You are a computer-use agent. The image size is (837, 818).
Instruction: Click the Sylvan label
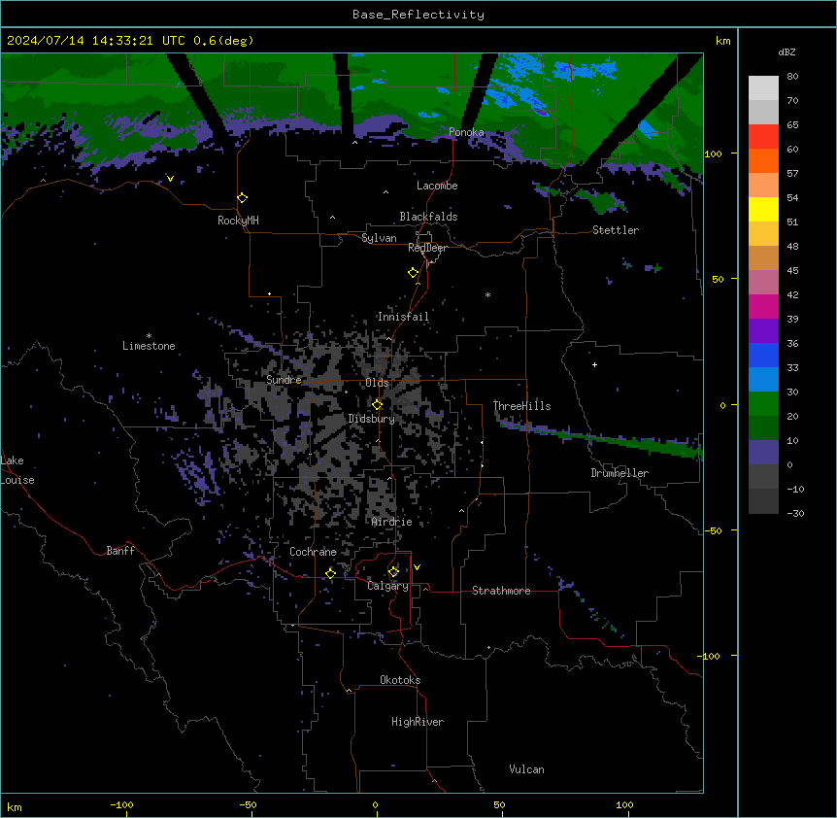(x=379, y=238)
